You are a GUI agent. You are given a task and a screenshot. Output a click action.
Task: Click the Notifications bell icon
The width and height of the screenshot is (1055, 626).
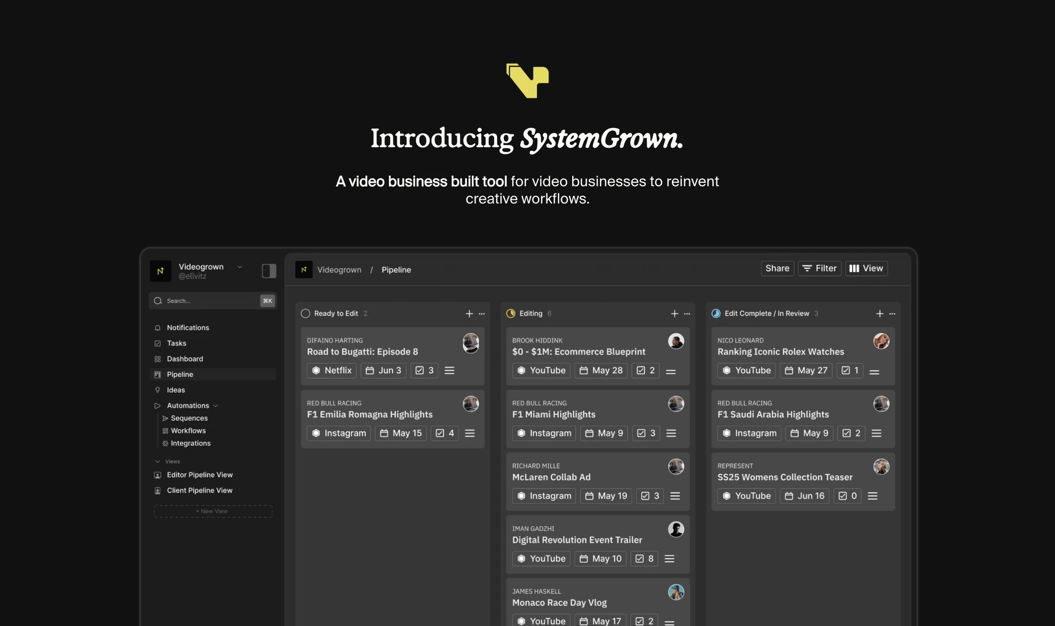coord(158,328)
